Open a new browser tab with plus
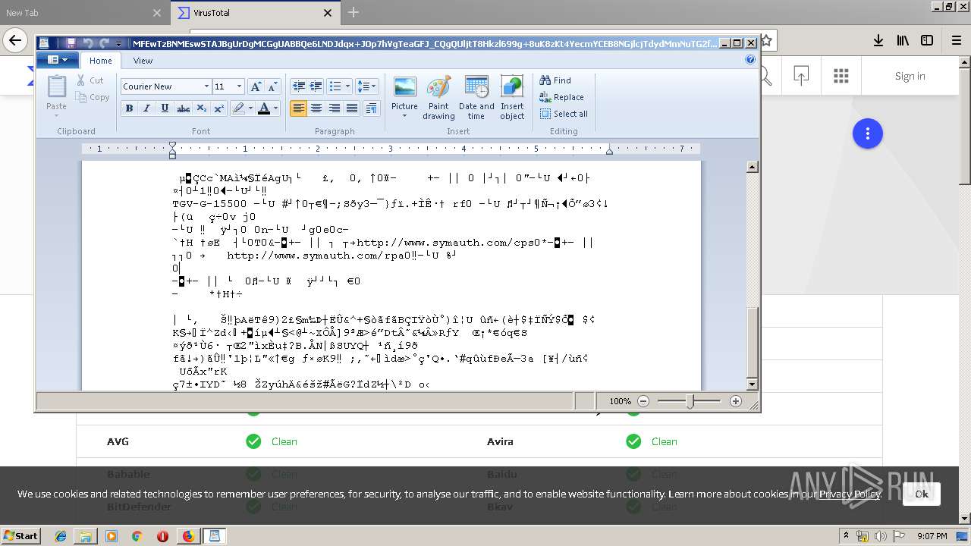971x546 pixels. [x=354, y=12]
